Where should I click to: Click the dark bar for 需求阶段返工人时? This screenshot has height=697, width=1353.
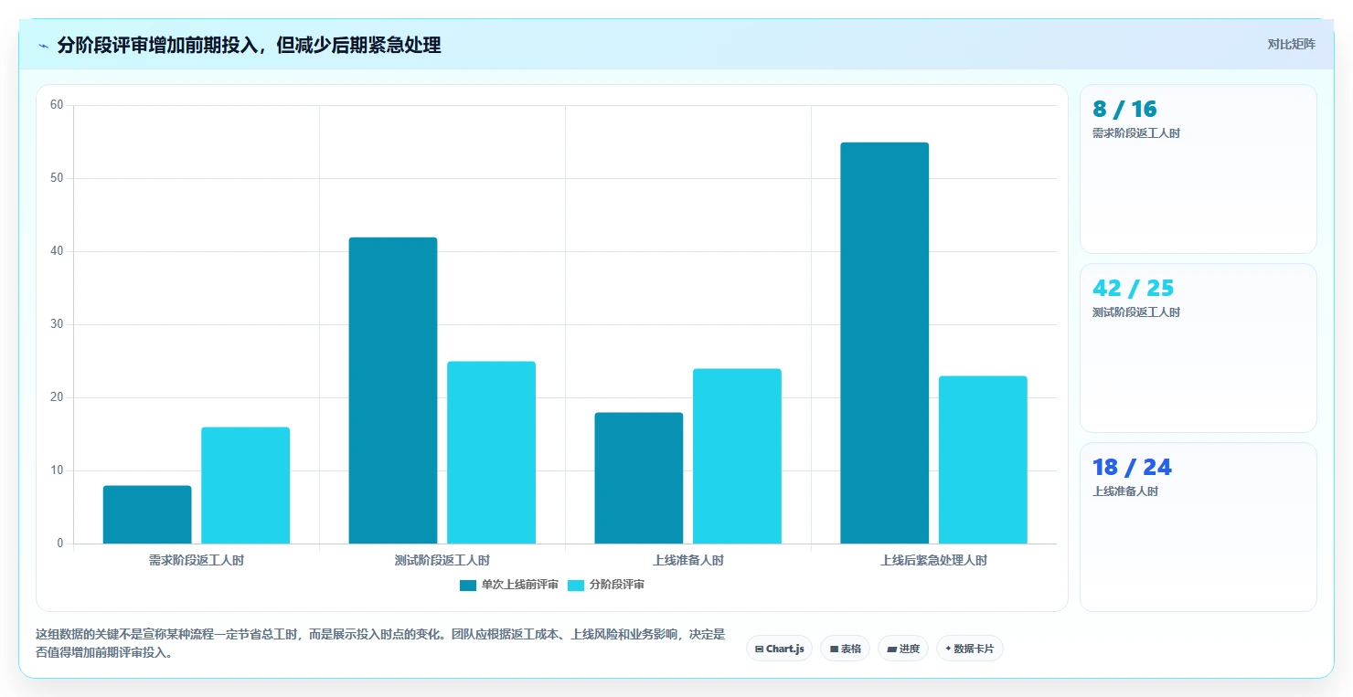click(147, 514)
